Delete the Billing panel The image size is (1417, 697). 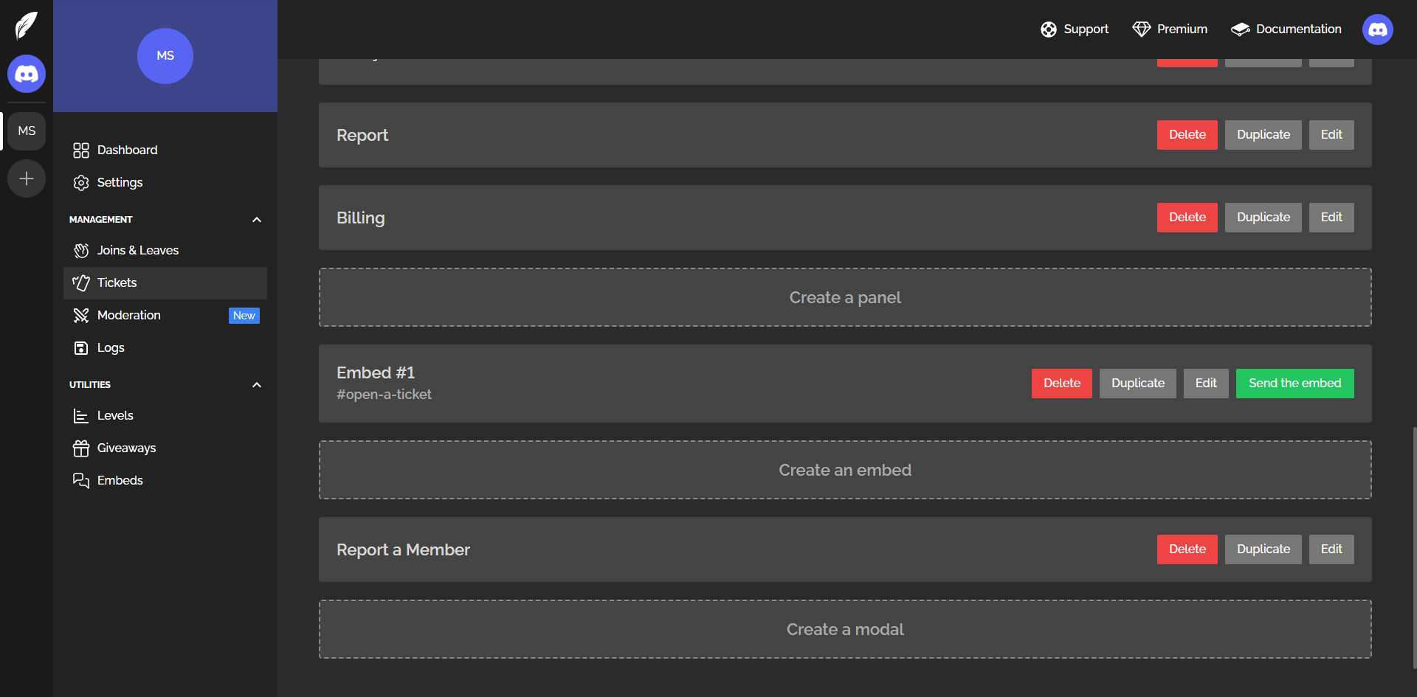pos(1187,218)
